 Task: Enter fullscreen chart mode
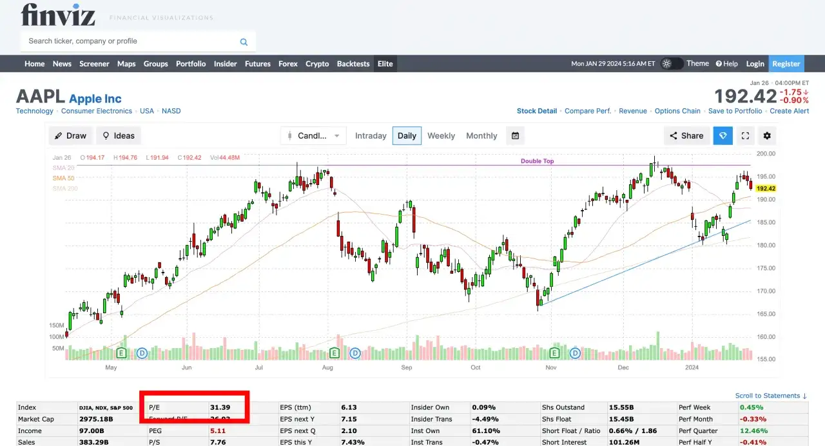tap(745, 136)
